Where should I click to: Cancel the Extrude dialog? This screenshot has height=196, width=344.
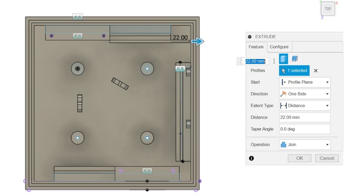click(327, 158)
